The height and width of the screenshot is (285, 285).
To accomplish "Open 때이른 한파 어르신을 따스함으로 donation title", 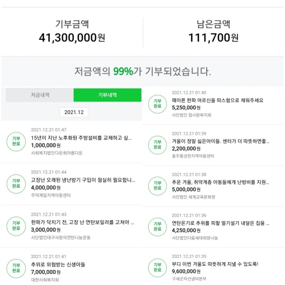I will (x=218, y=100).
